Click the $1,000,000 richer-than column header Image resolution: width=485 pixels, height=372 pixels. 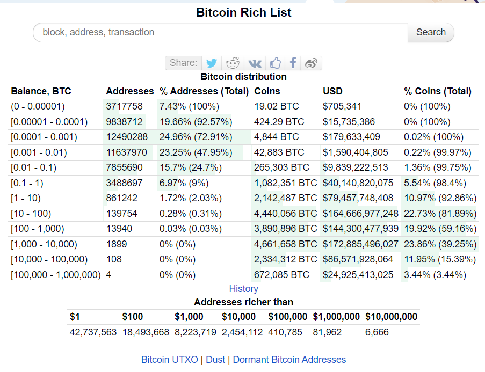click(336, 317)
